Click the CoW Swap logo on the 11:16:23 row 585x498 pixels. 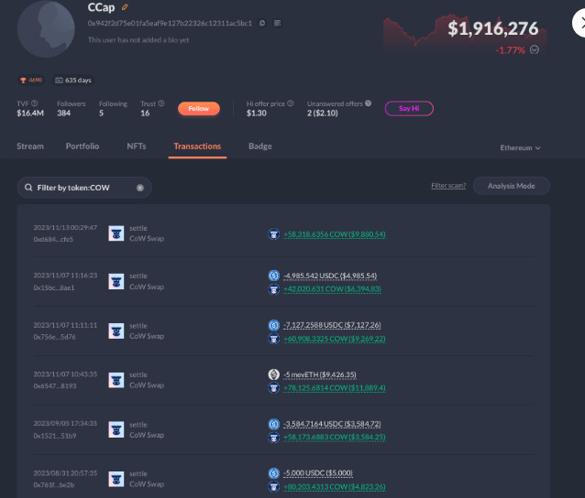tap(116, 282)
